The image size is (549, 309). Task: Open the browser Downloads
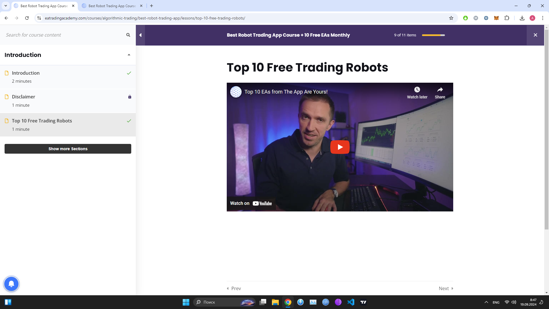tap(522, 18)
